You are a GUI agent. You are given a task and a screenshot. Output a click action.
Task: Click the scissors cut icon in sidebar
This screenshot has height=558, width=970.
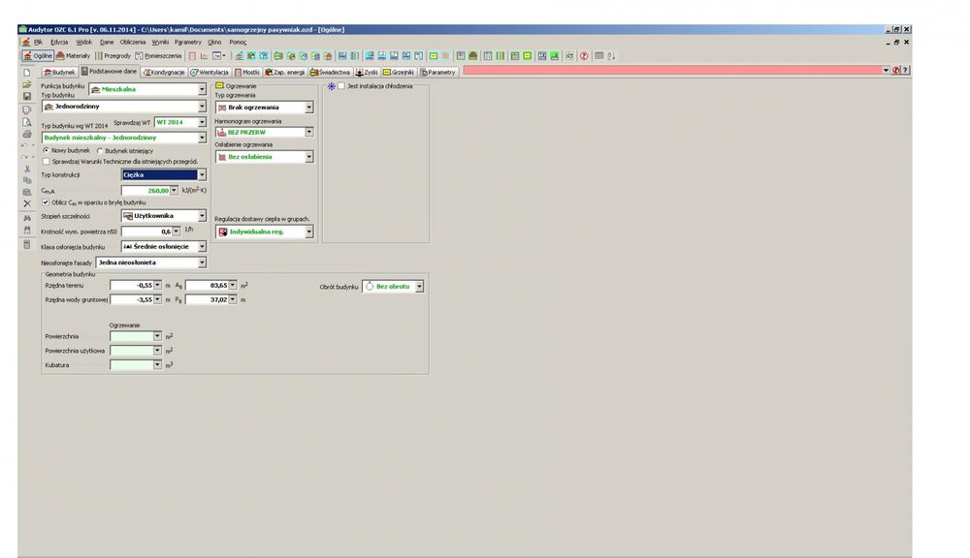(x=27, y=169)
